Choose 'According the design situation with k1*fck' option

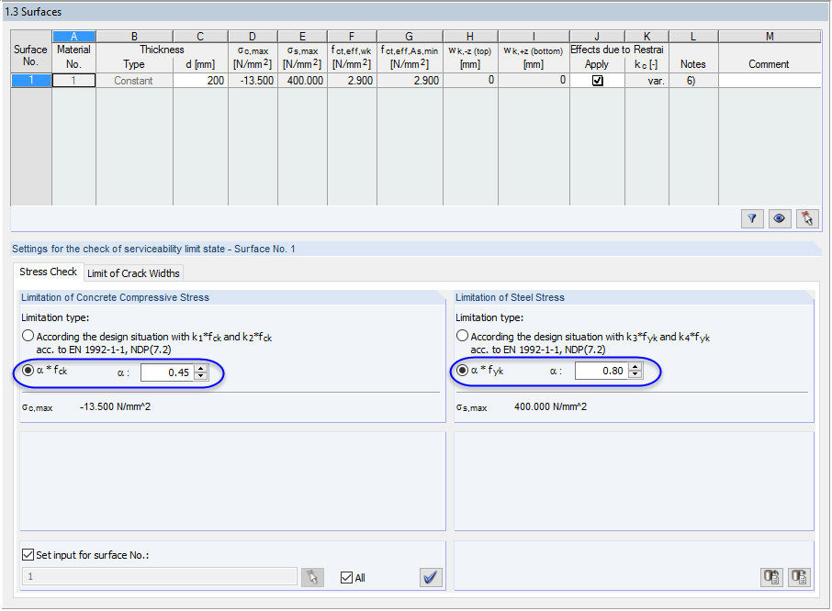28,334
